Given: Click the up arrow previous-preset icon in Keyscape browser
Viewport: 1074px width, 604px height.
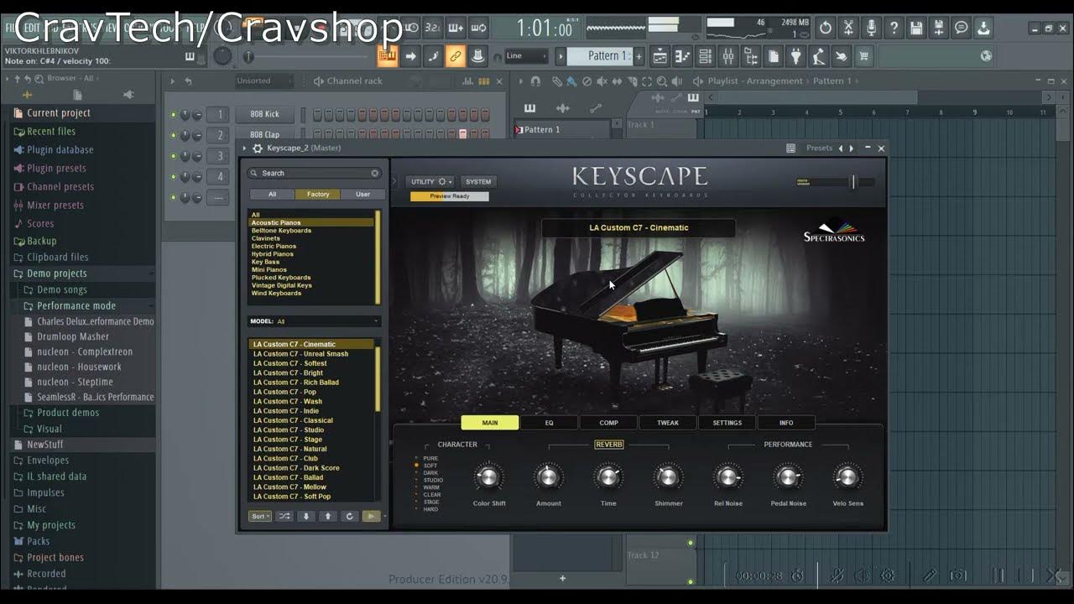Looking at the screenshot, I should pos(328,516).
